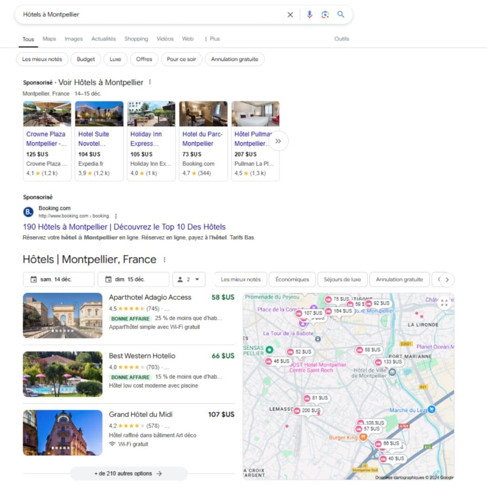Click the Booking.com favicon logo
Image resolution: width=487 pixels, height=487 pixels.
point(28,212)
